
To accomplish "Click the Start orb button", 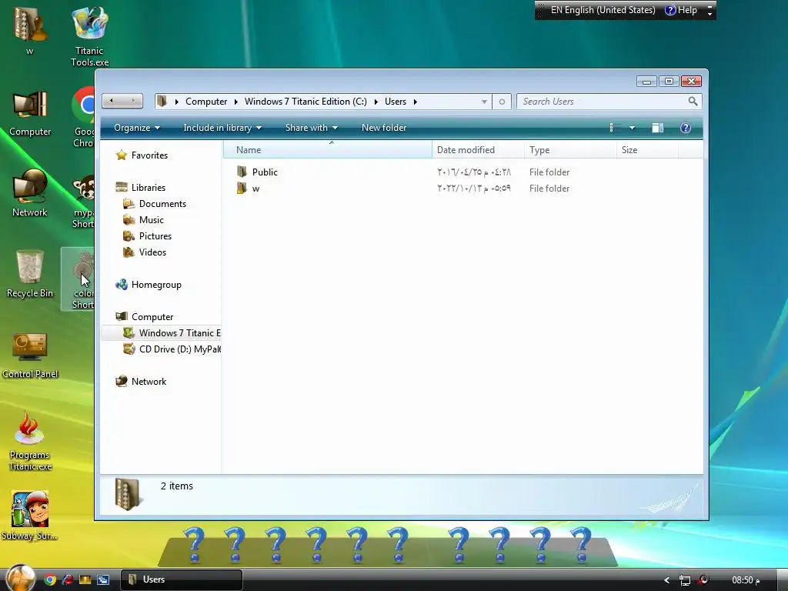I will 21,578.
